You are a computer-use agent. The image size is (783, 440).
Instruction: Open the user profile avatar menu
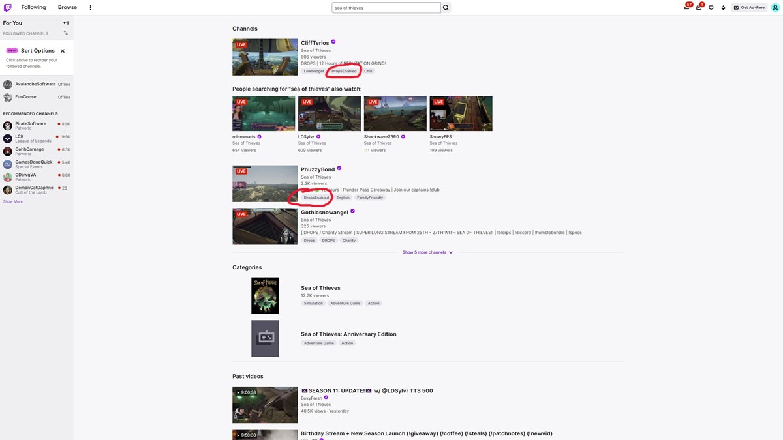(775, 7)
